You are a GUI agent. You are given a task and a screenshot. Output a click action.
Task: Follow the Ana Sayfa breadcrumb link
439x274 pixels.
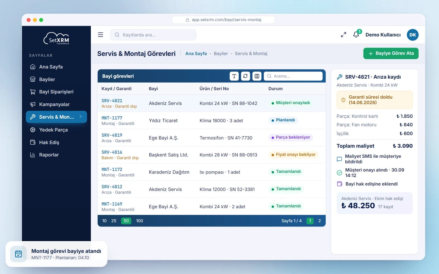[x=196, y=53]
